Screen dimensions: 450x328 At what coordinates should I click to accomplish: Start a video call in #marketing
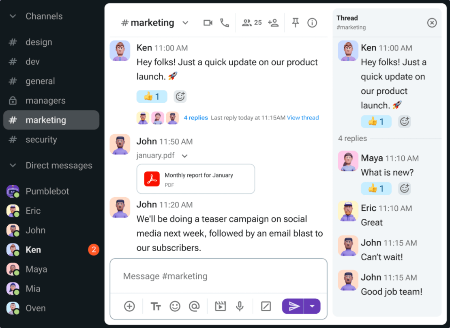(x=208, y=23)
